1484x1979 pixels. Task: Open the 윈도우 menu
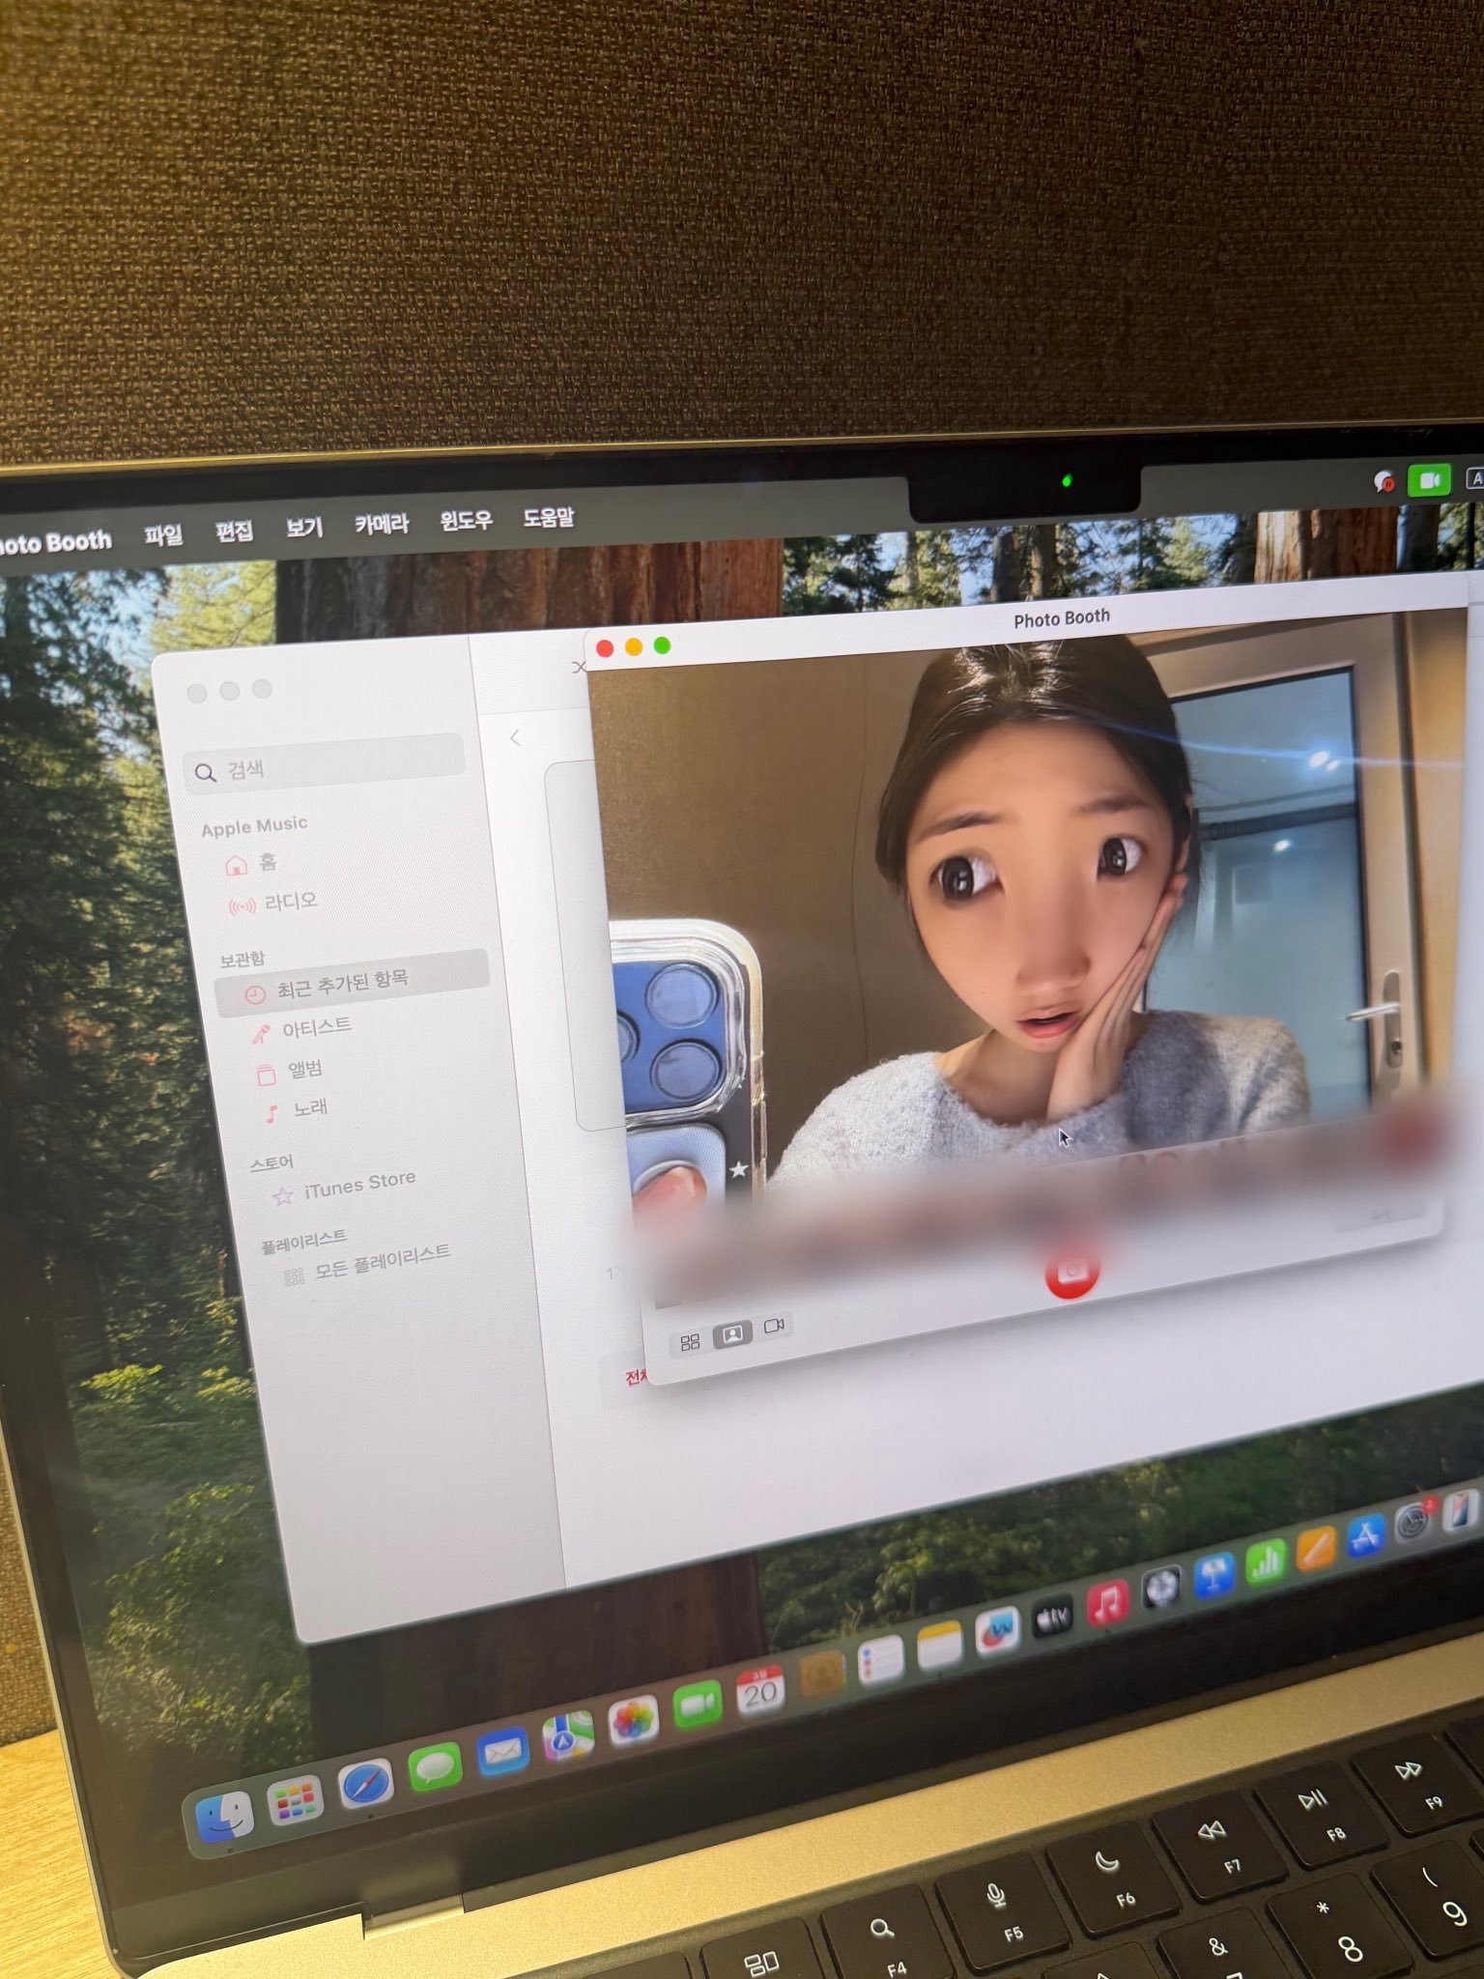point(467,521)
